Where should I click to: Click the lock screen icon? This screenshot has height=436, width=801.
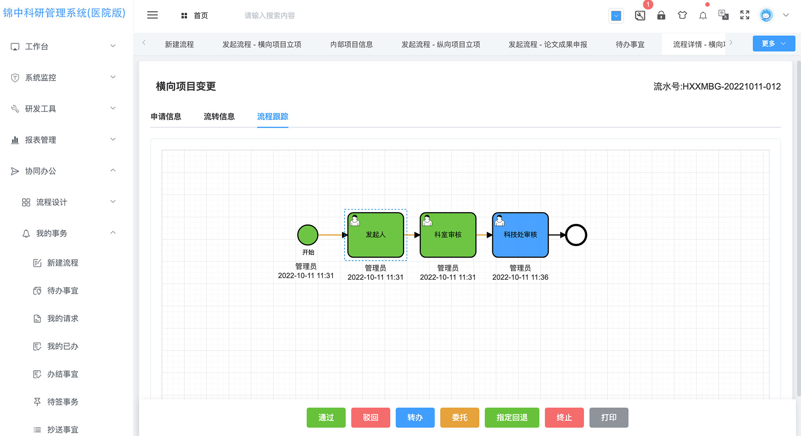pos(661,15)
